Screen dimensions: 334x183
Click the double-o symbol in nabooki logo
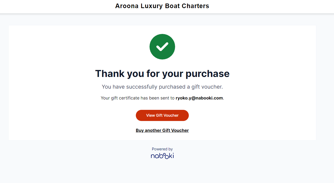click(164, 155)
